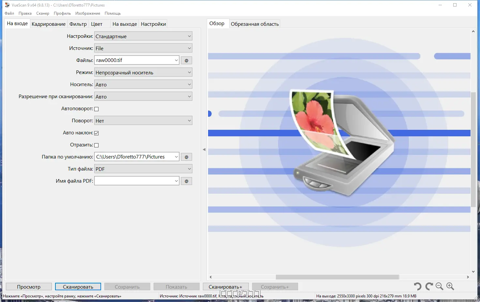Switch to the Цвет tab
This screenshot has width=480, height=302.
tap(97, 23)
